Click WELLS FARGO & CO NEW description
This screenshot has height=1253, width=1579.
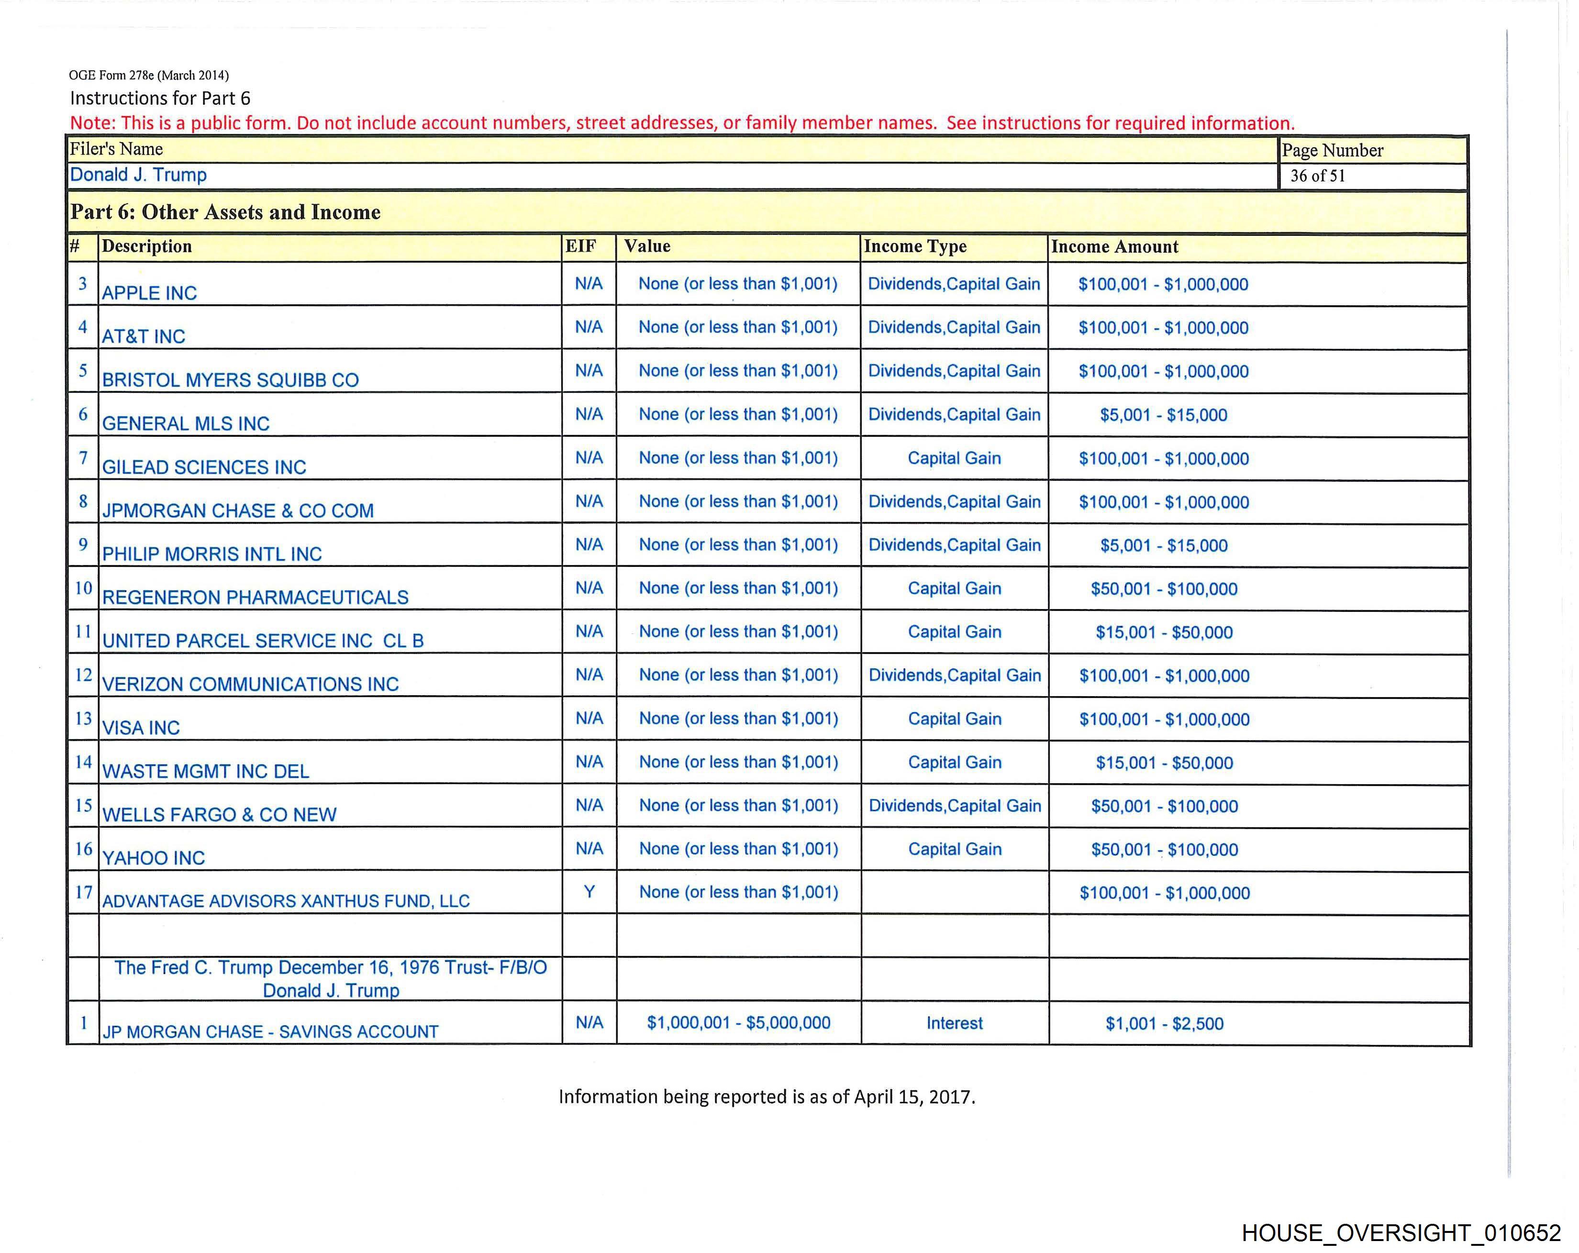click(x=219, y=814)
